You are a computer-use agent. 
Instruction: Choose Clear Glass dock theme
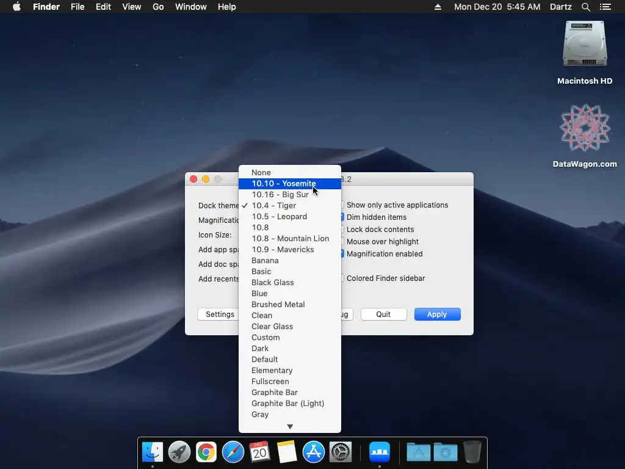(290, 326)
